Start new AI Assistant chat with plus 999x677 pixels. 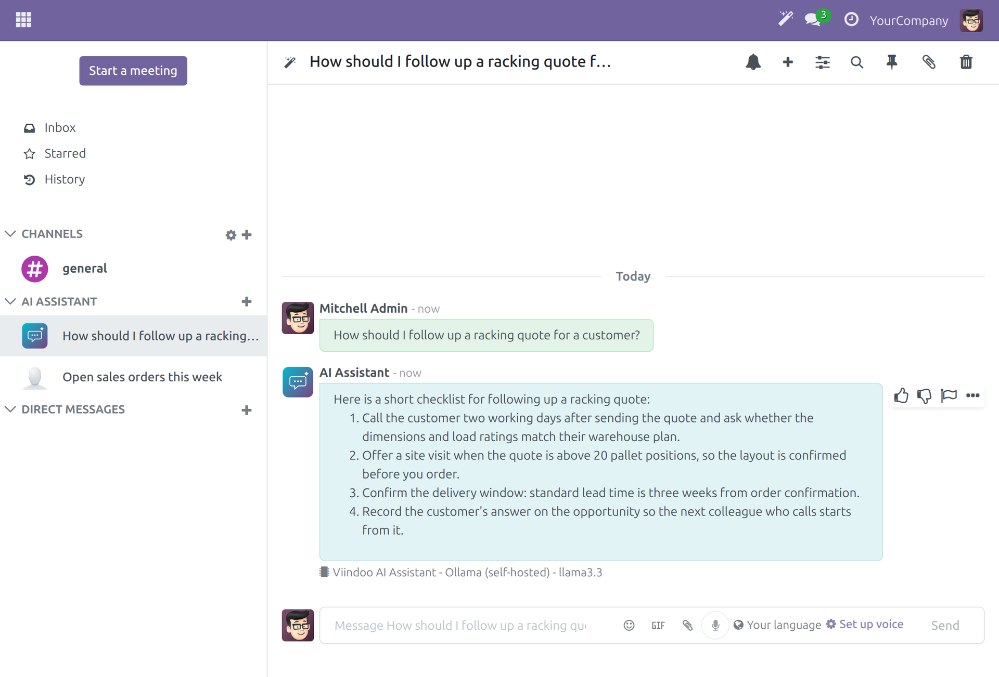[247, 301]
